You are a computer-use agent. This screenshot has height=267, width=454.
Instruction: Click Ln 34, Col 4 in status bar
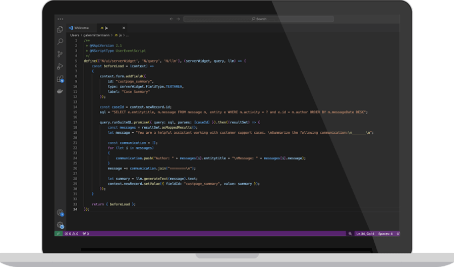[366, 234]
